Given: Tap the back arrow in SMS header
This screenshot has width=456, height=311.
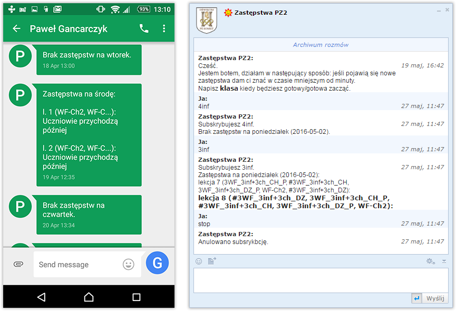Looking at the screenshot, I should tap(16, 29).
